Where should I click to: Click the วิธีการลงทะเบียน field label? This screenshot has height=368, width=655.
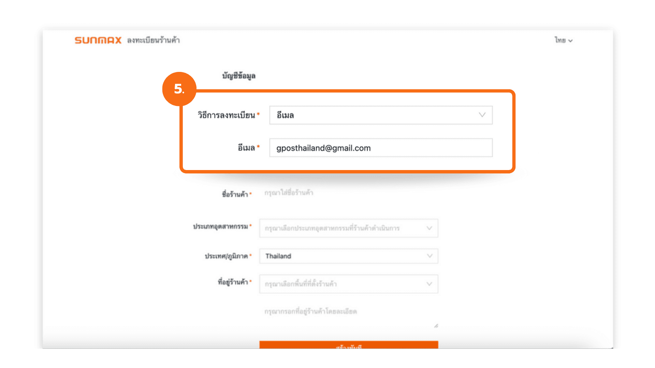click(226, 115)
